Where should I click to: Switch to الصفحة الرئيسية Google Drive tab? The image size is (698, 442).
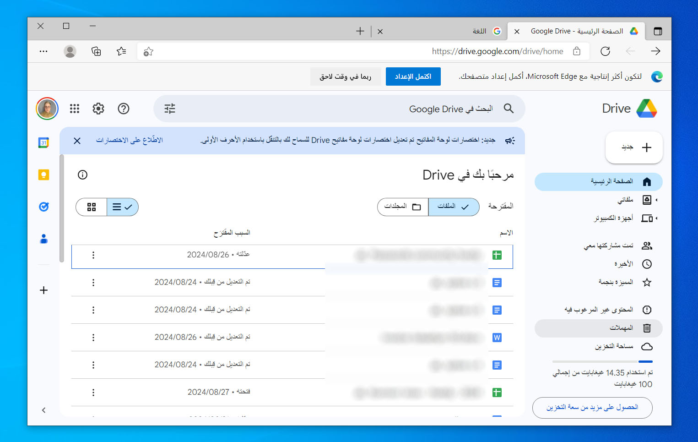coord(577,31)
